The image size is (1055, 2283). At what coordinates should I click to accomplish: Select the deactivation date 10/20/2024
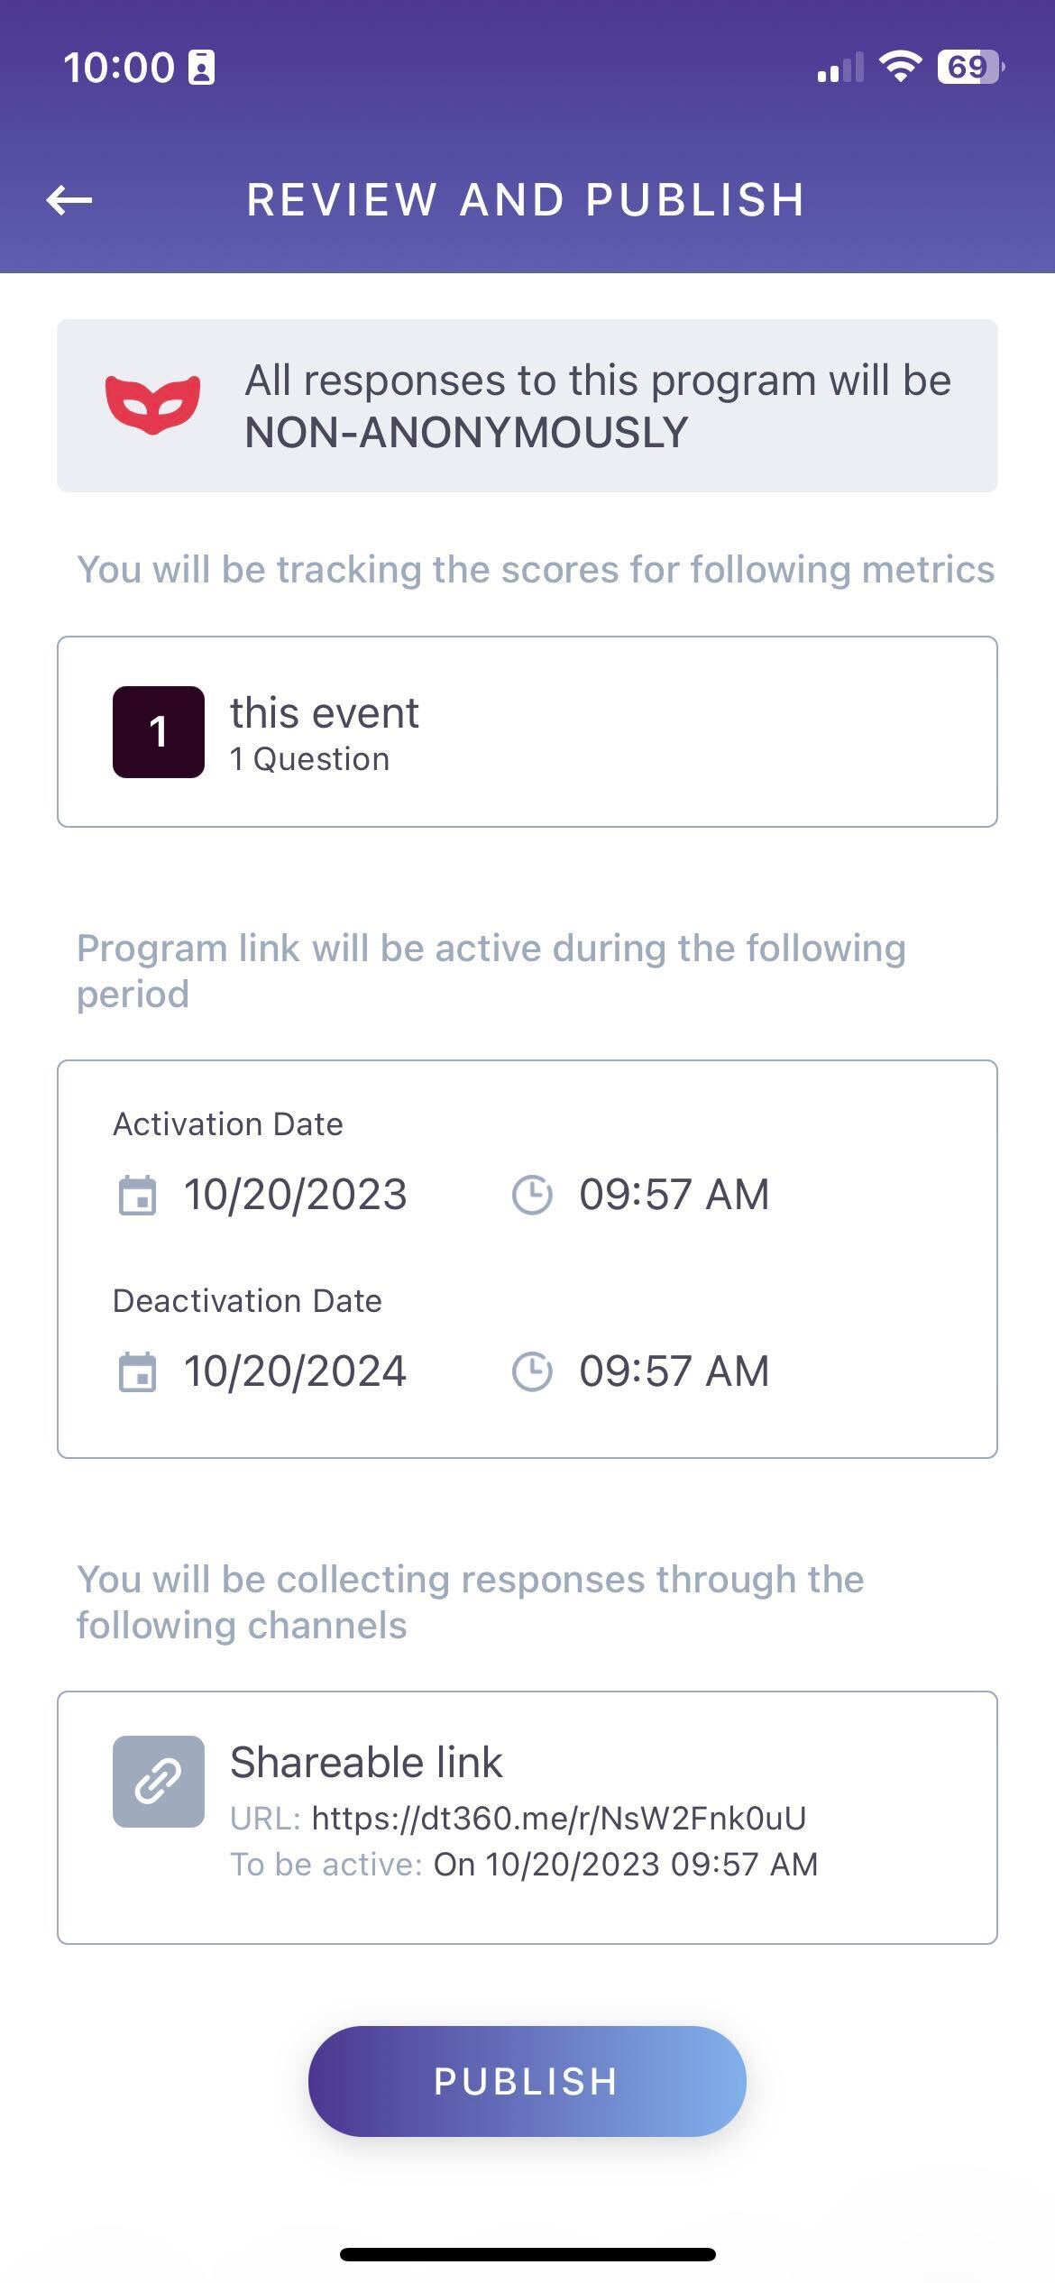[x=296, y=1371]
